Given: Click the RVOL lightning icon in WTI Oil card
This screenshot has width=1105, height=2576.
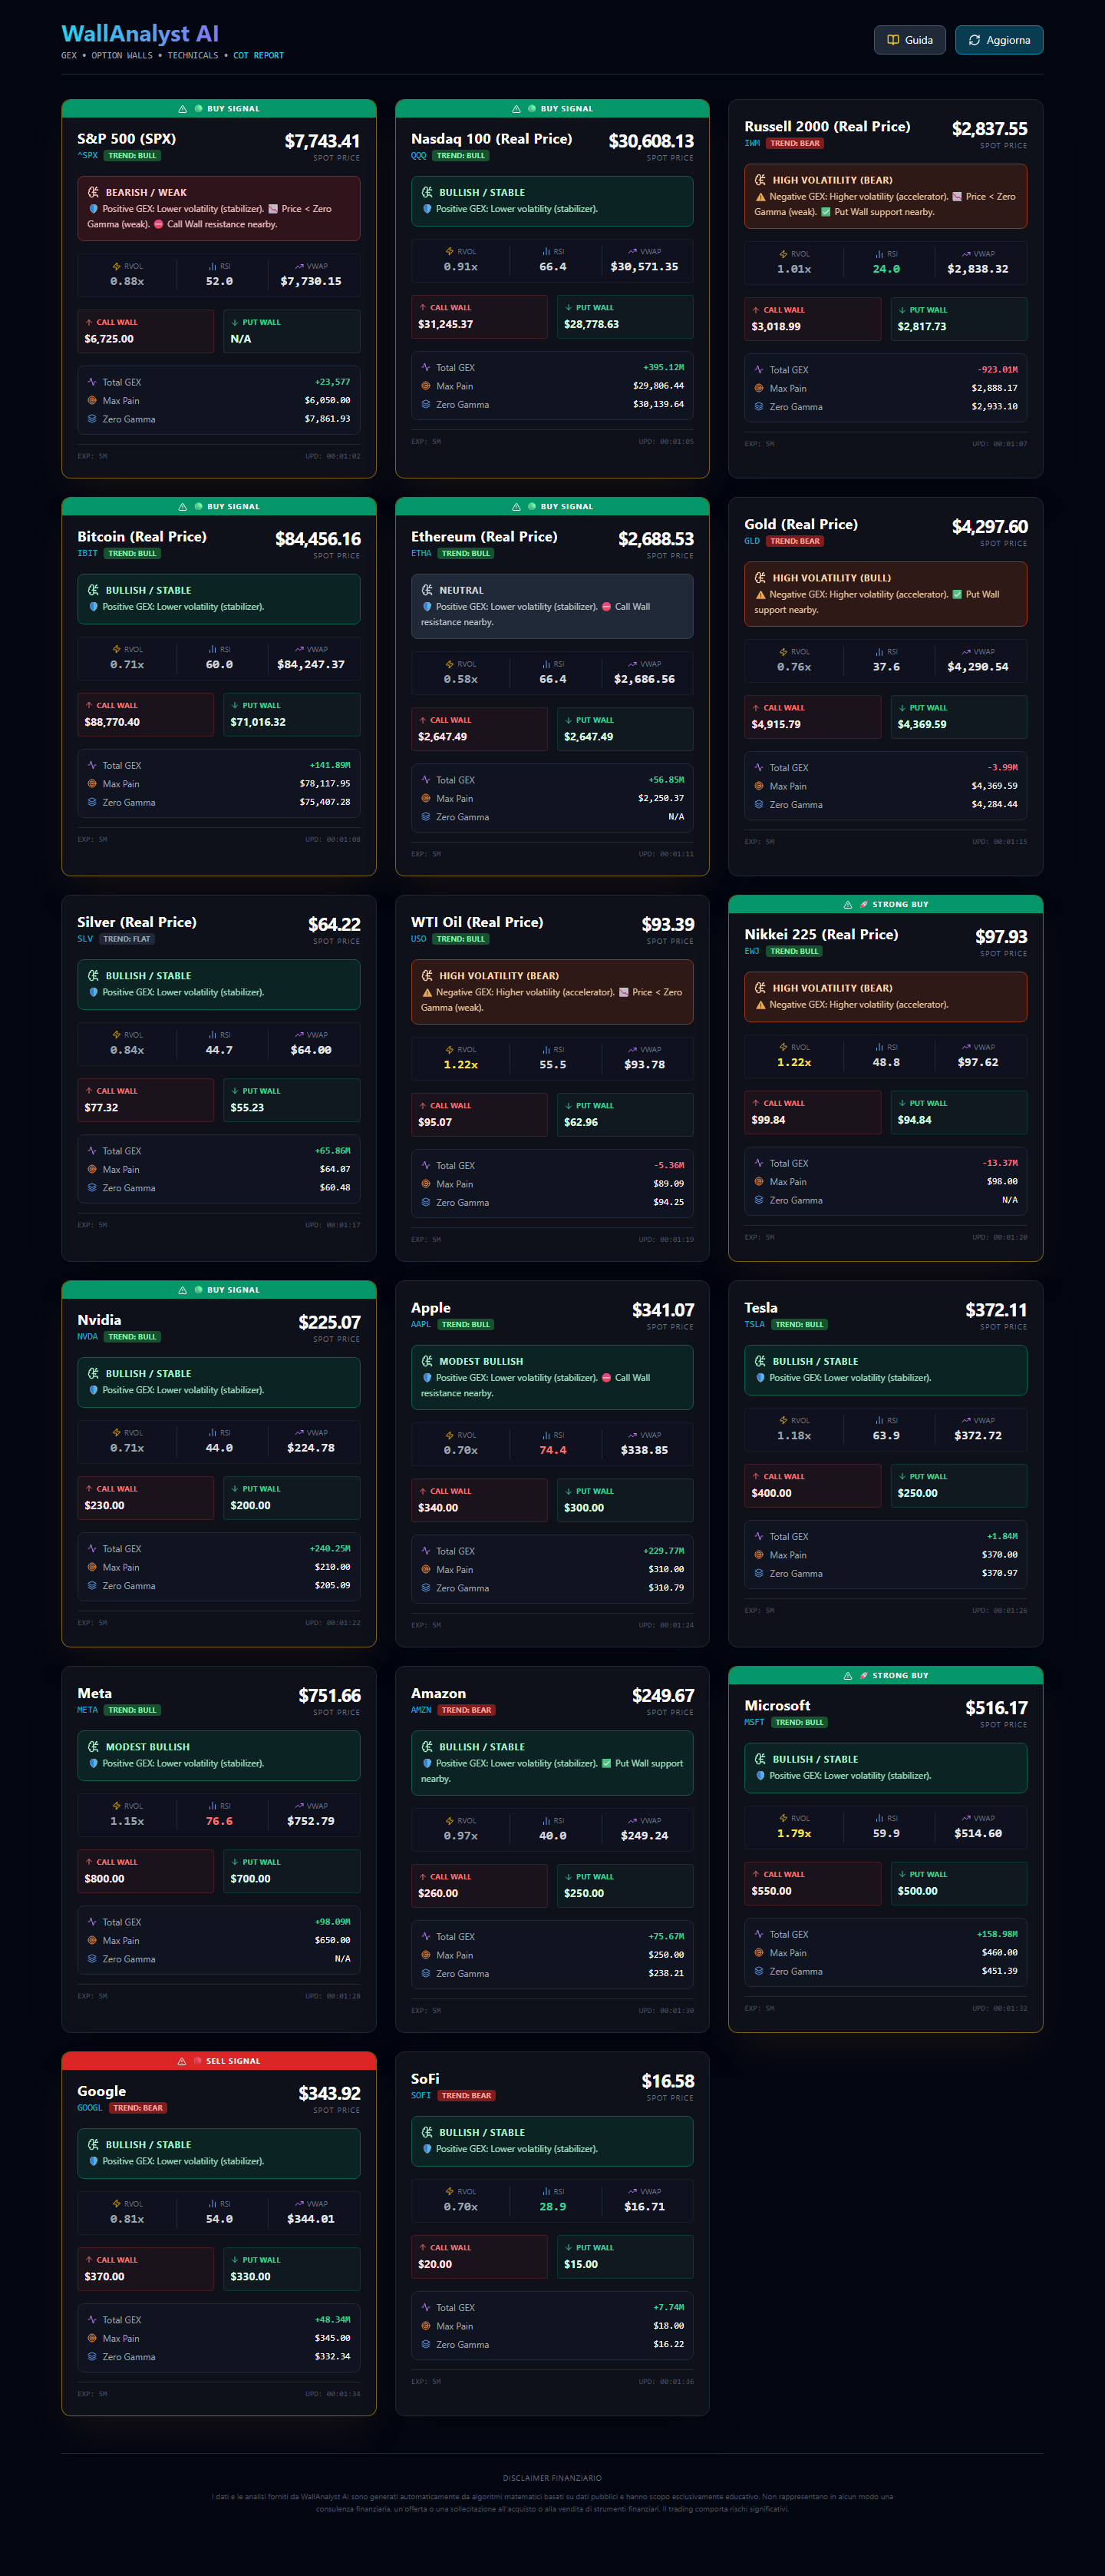Looking at the screenshot, I should [x=450, y=1050].
